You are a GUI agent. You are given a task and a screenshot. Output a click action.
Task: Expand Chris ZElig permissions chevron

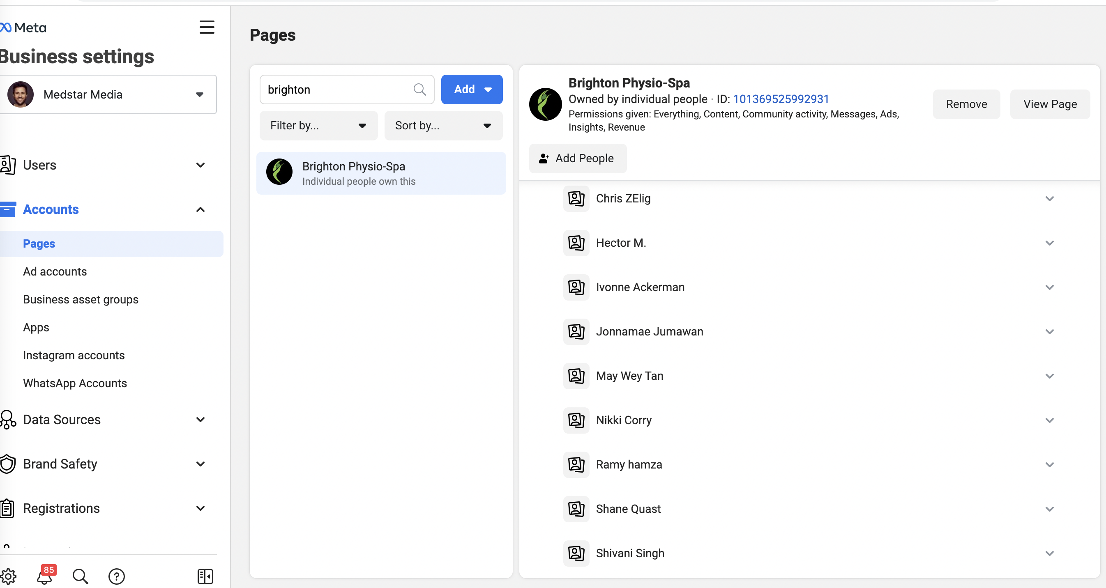point(1049,198)
